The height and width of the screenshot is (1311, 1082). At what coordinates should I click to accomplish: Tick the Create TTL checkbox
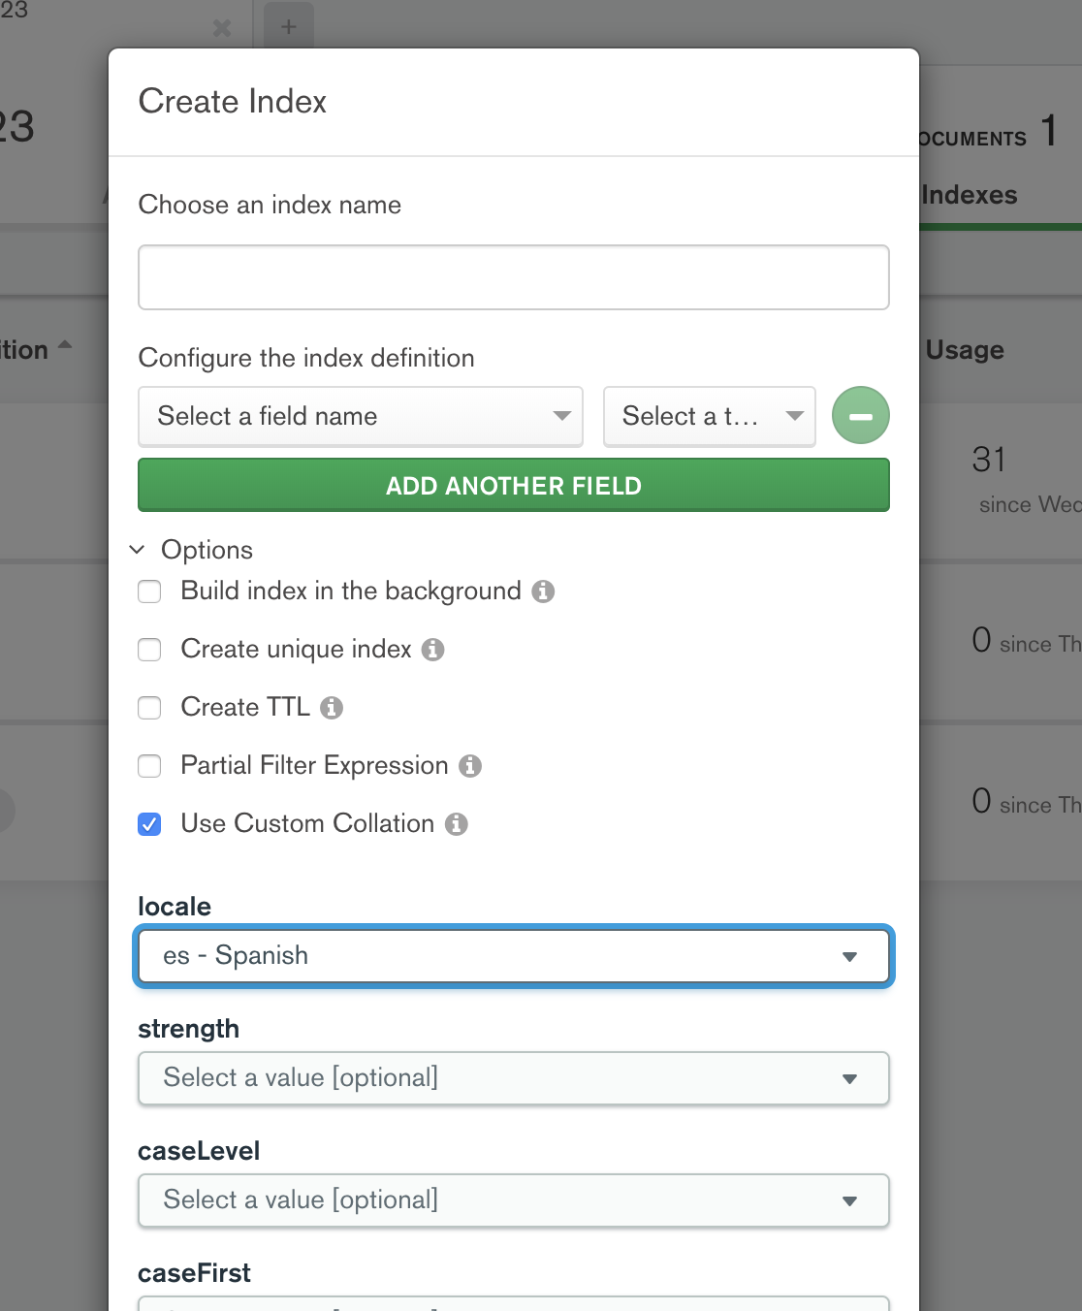(x=149, y=708)
